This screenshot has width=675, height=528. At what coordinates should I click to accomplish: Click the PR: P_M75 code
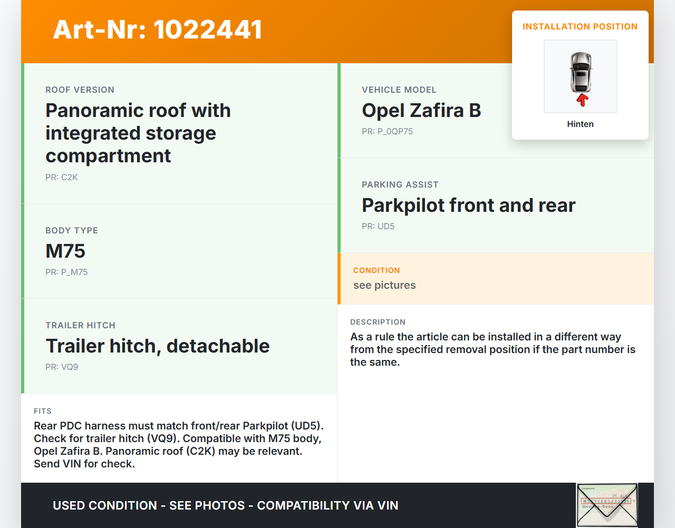66,272
